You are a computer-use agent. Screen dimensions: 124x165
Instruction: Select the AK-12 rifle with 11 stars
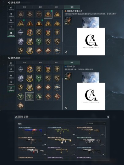pyautogui.click(x=32, y=151)
